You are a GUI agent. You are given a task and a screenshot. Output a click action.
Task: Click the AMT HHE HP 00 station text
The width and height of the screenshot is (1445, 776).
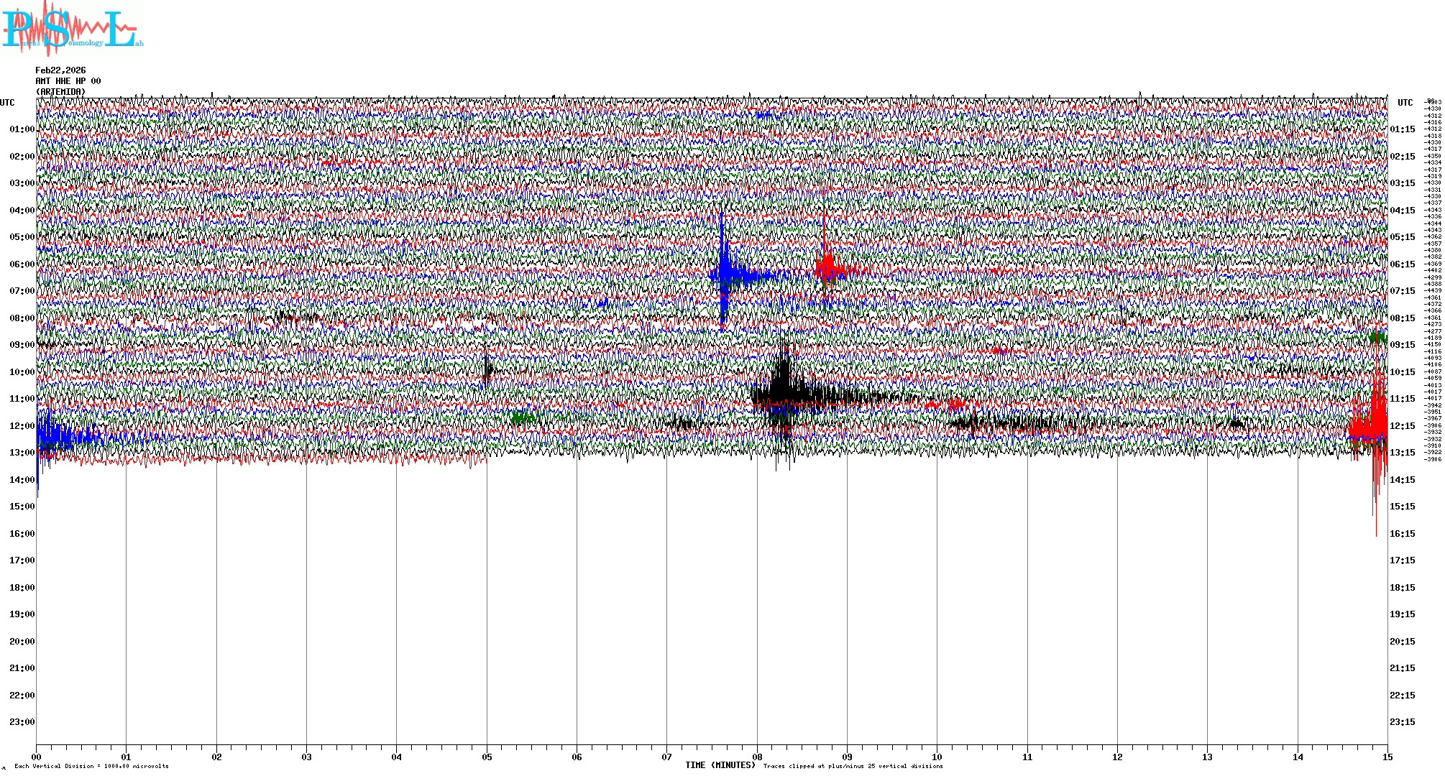point(68,81)
